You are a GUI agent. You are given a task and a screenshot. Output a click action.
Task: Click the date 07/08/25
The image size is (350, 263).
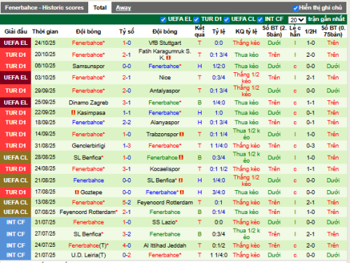45,212
